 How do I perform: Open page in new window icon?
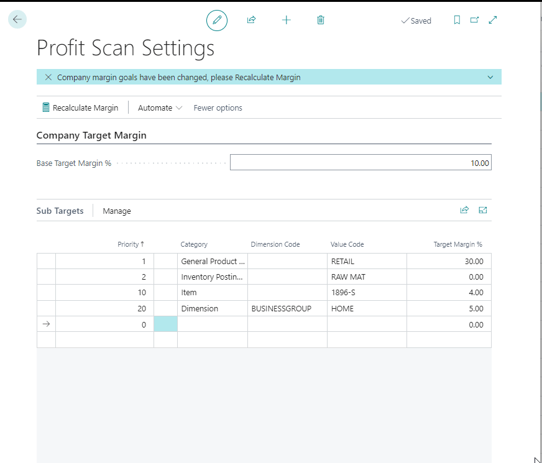point(474,20)
